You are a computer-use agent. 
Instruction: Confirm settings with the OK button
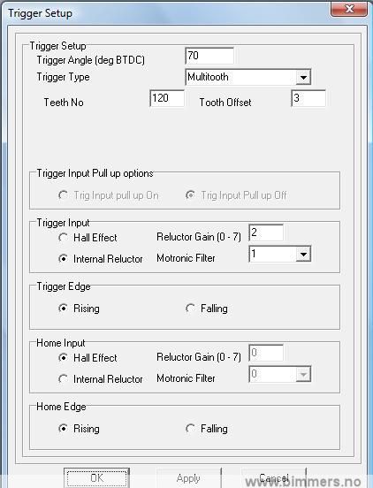(x=96, y=477)
